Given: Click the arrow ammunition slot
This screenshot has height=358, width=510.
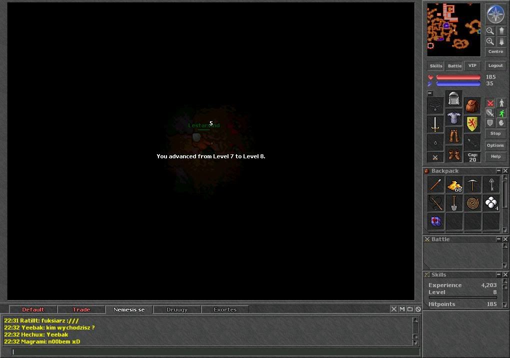Looking at the screenshot, I should 472,143.
